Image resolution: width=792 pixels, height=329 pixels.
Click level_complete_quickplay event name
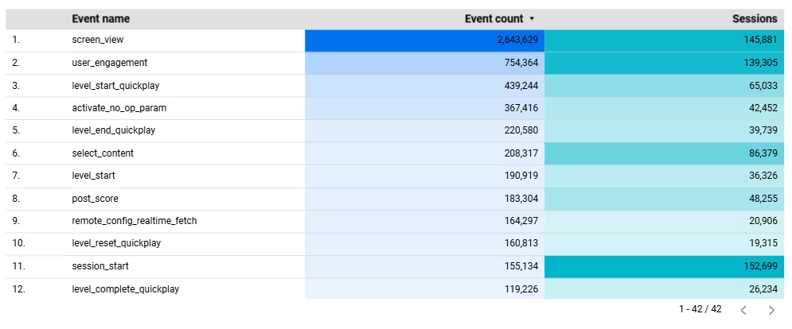click(x=125, y=289)
